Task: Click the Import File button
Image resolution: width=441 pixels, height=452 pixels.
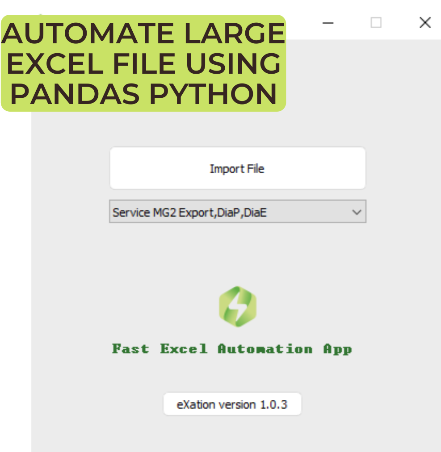Action: pyautogui.click(x=238, y=168)
